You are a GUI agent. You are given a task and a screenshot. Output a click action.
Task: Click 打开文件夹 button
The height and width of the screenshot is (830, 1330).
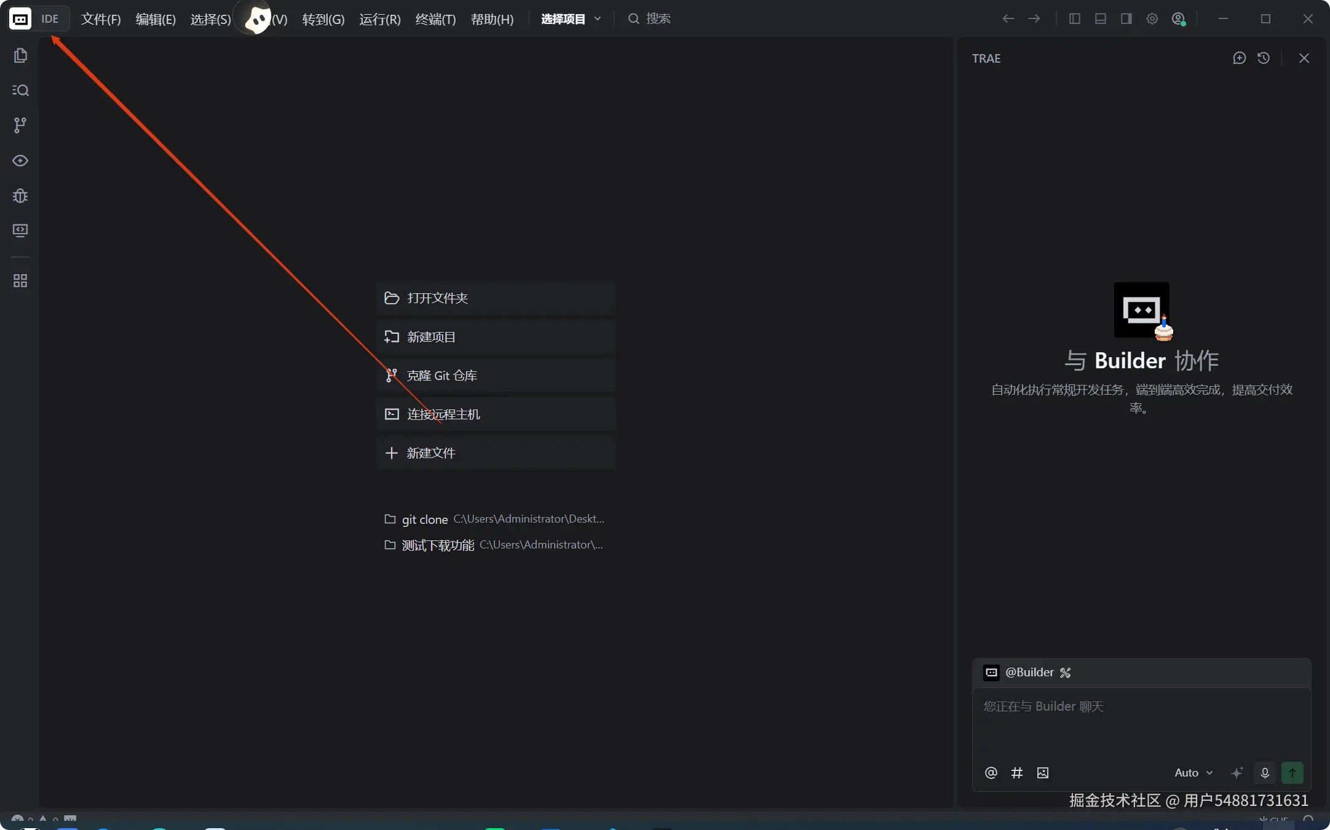click(496, 298)
